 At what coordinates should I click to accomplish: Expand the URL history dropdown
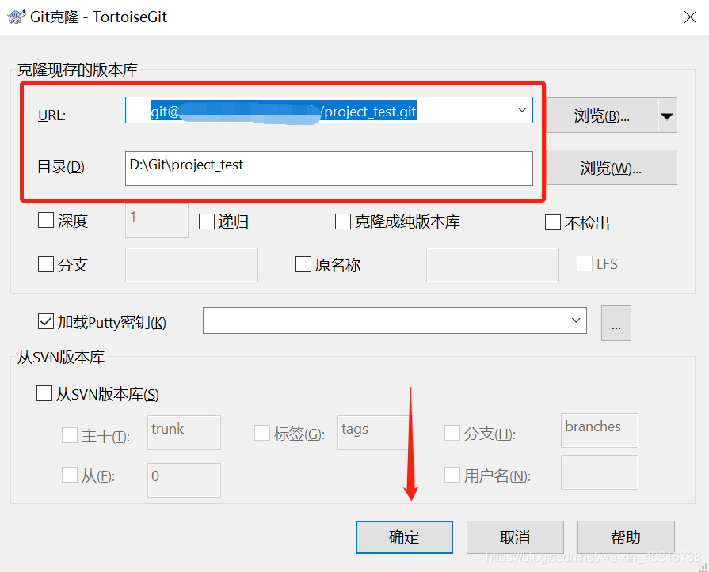tap(522, 110)
